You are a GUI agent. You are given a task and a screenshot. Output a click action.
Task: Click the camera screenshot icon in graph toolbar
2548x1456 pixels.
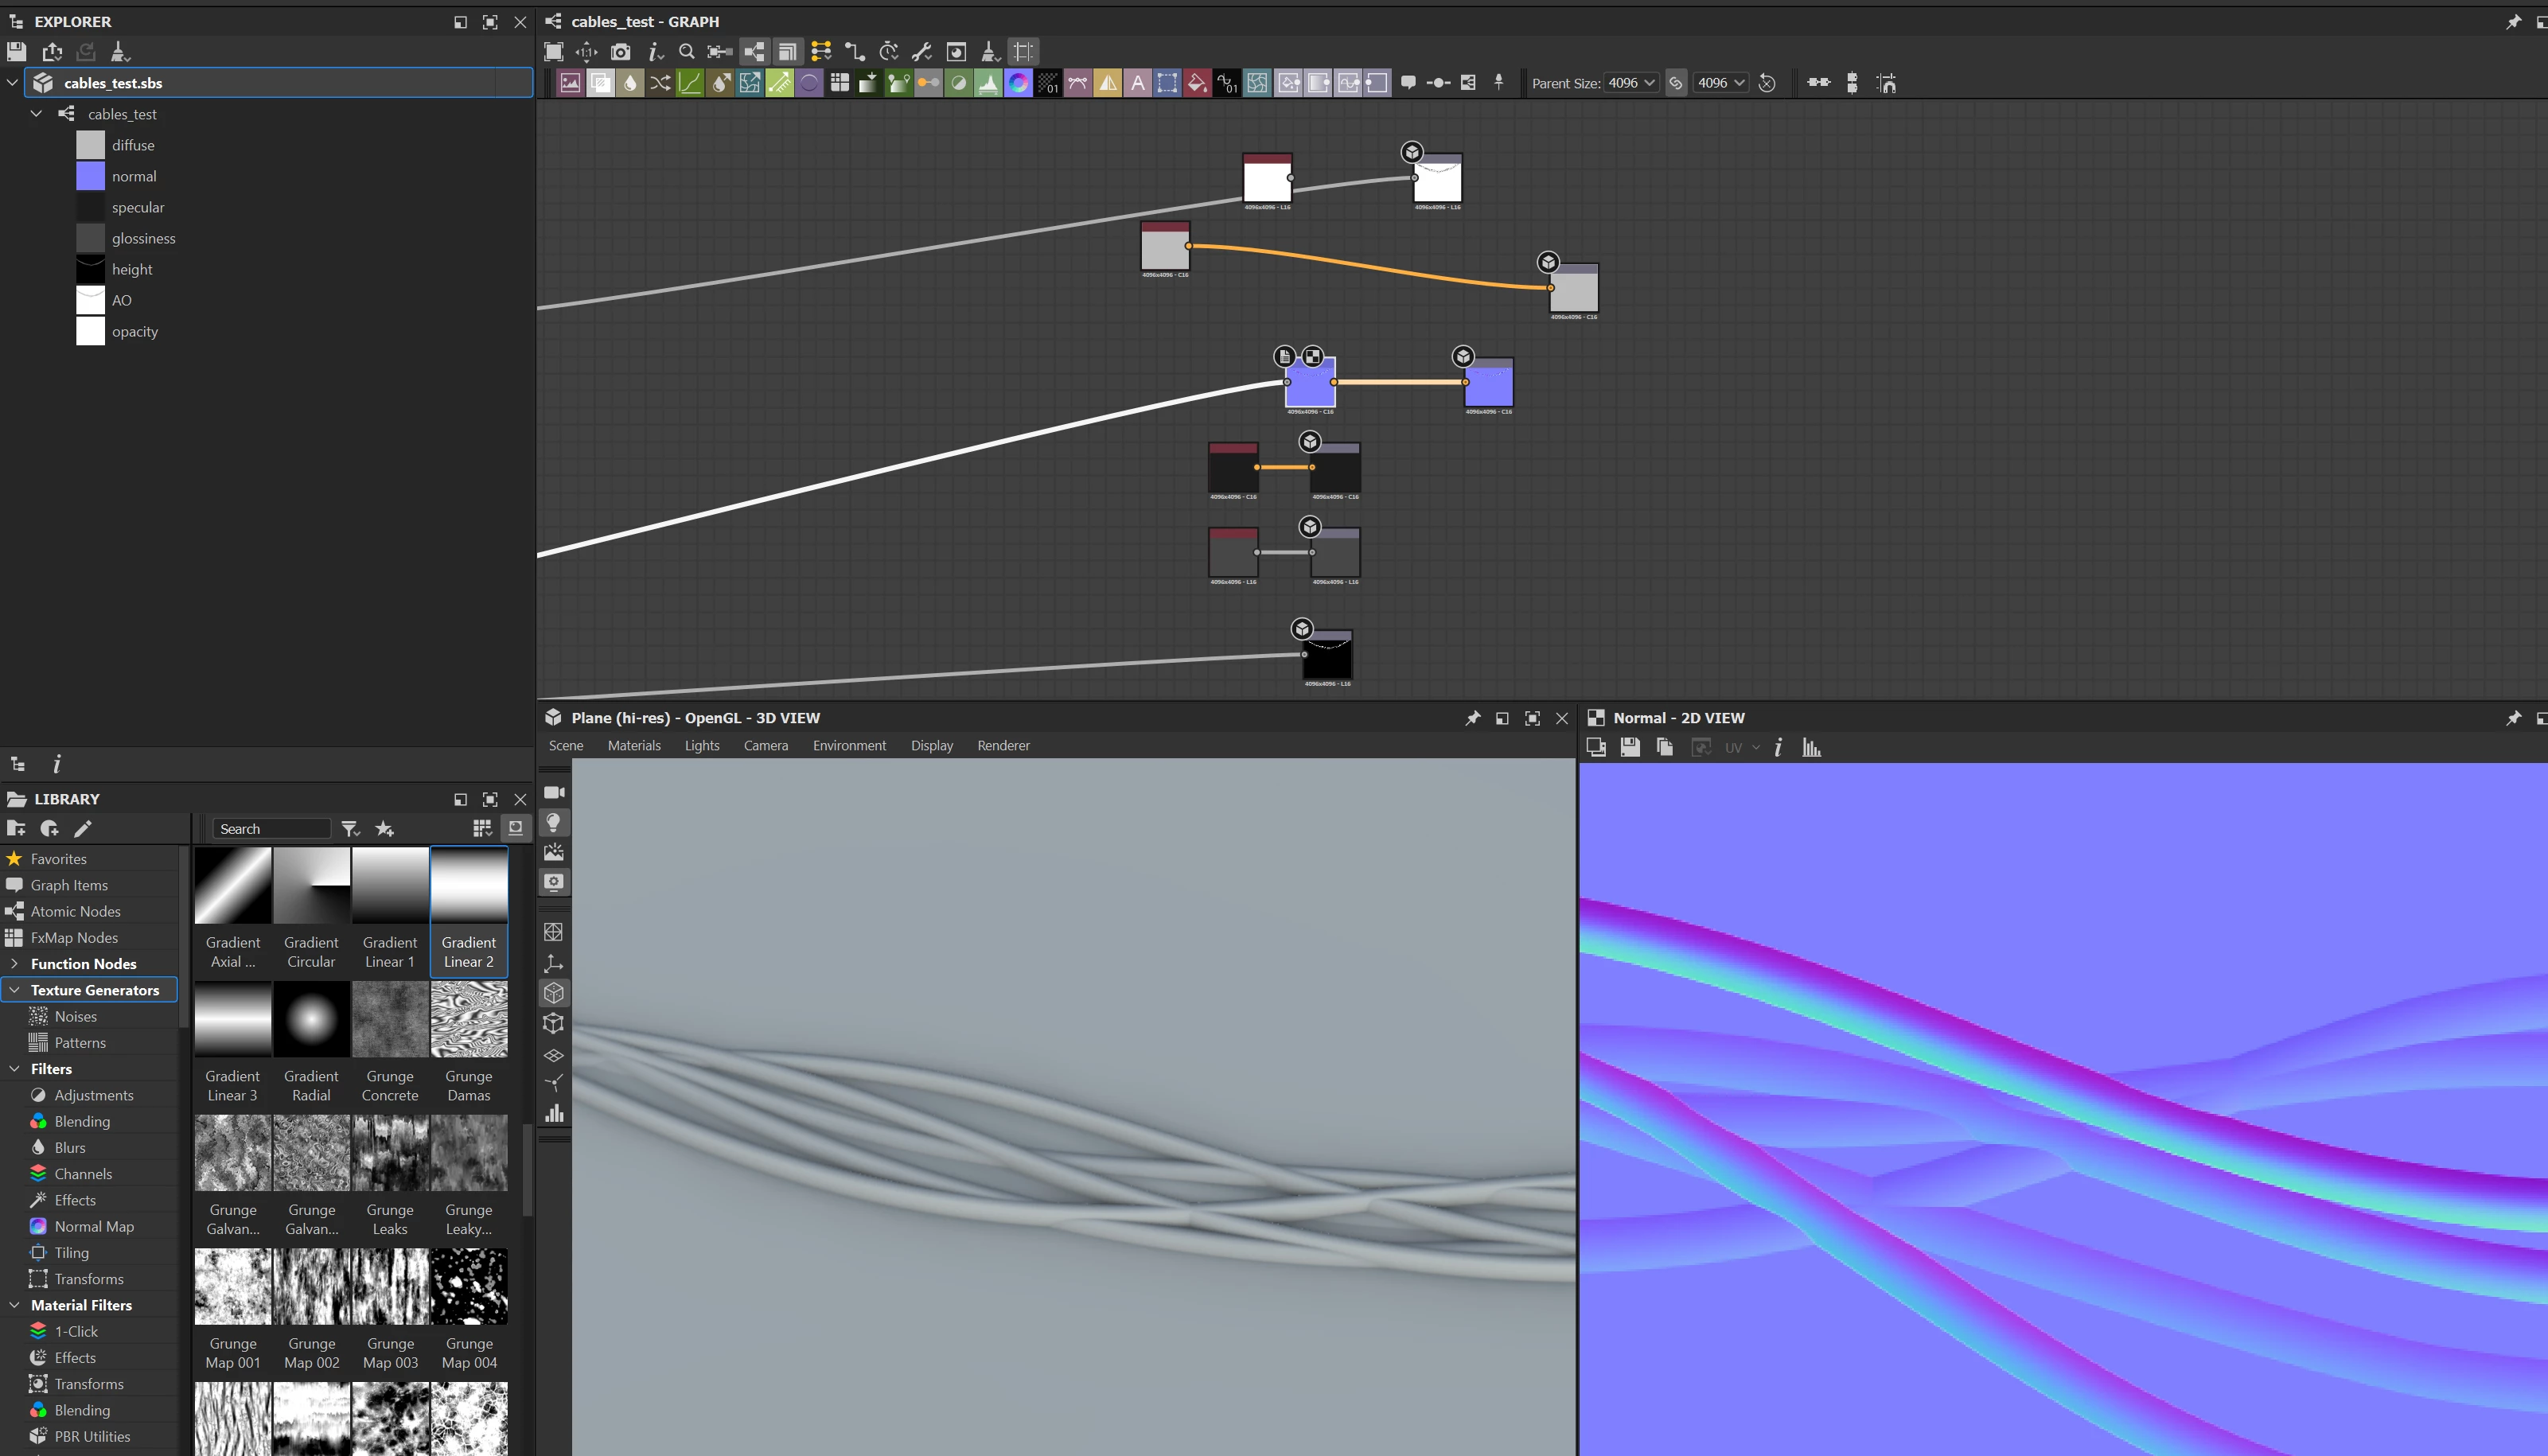[620, 52]
